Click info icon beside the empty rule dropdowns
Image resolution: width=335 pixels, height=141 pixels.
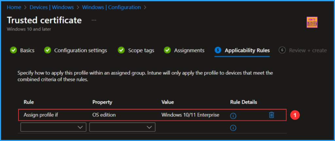pyautogui.click(x=233, y=128)
